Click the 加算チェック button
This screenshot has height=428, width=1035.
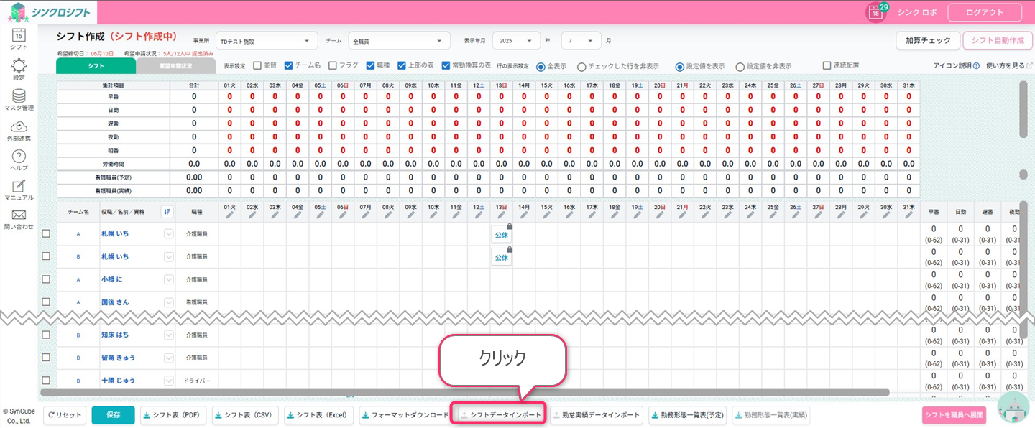coord(928,41)
